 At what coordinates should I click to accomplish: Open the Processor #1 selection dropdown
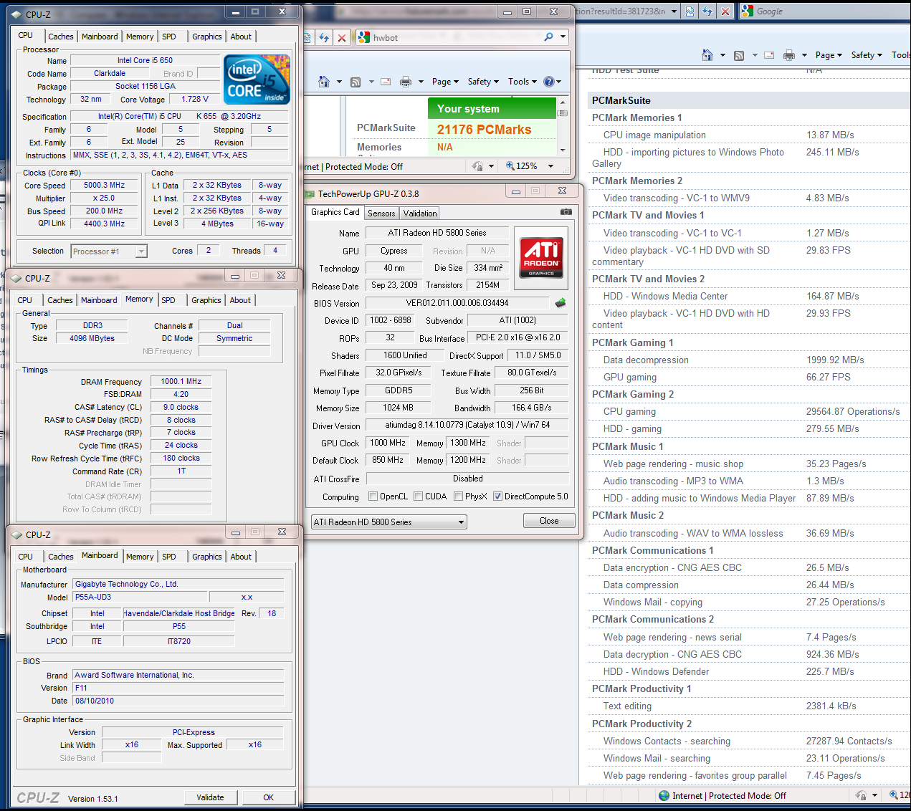click(141, 251)
